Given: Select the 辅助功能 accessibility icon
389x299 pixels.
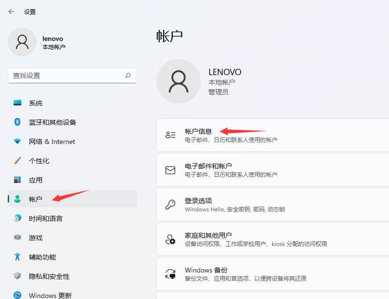Looking at the screenshot, I should (x=17, y=256).
